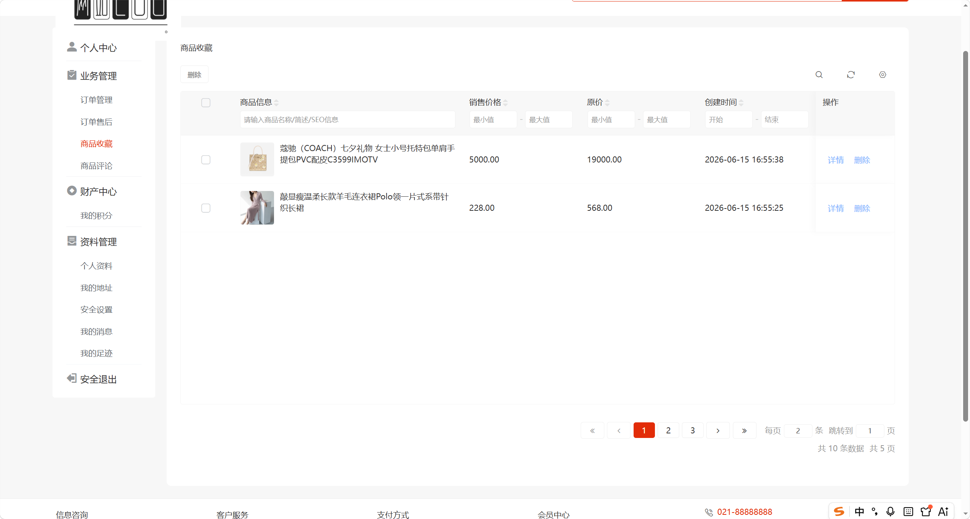Open 我的消息 in the sidebar

pyautogui.click(x=96, y=331)
